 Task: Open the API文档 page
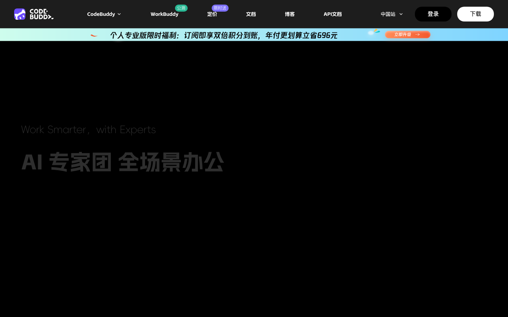pos(333,14)
